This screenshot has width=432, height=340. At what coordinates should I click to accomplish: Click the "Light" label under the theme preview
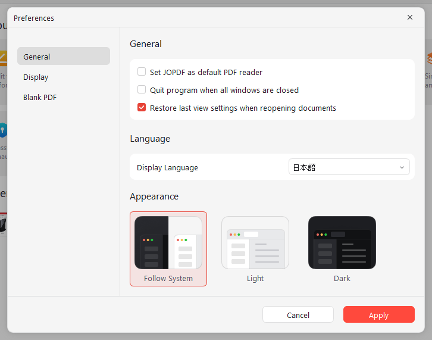tap(255, 278)
